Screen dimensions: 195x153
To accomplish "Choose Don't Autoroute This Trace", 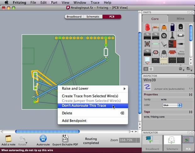I will 93,106.
